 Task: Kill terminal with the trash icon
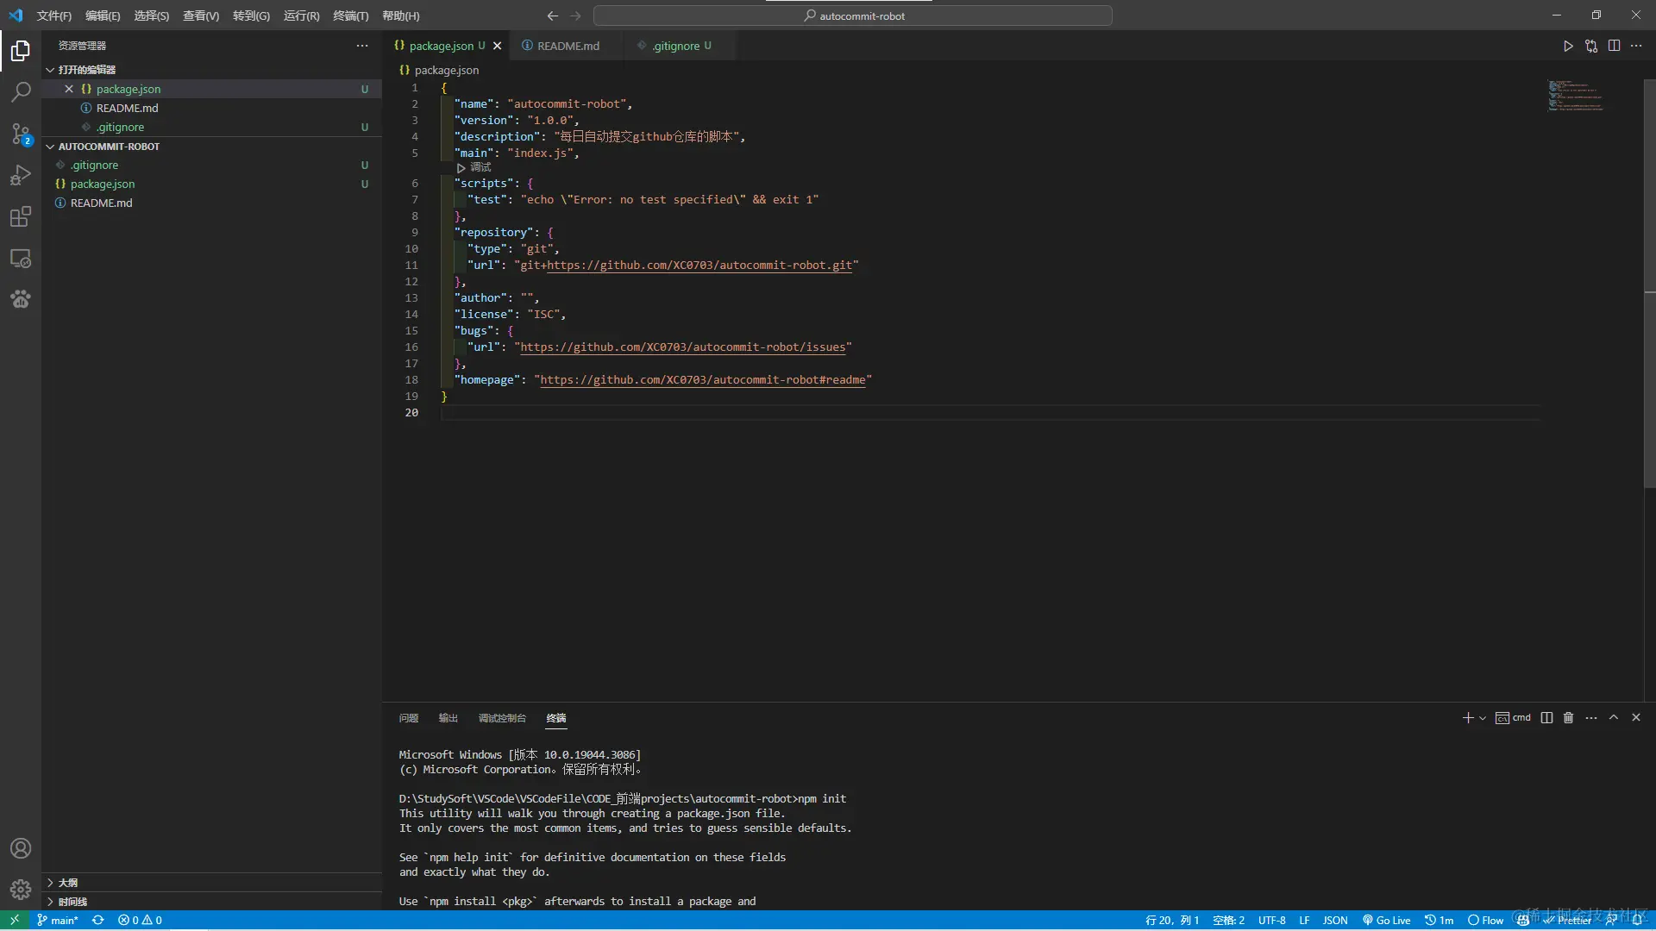(1569, 717)
